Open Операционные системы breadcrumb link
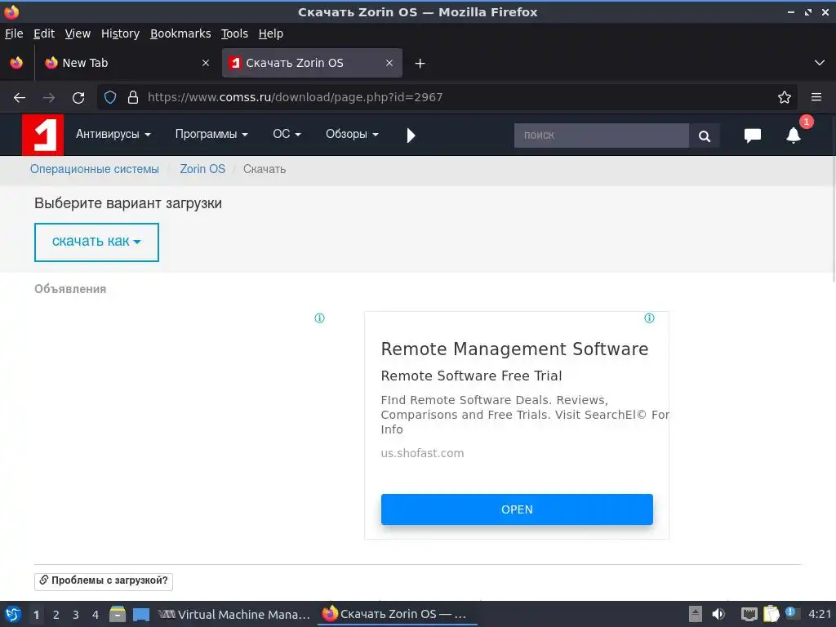 pyautogui.click(x=95, y=169)
